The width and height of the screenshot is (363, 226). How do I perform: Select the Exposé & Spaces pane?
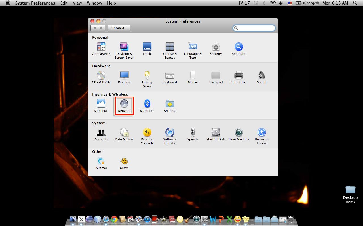170,47
